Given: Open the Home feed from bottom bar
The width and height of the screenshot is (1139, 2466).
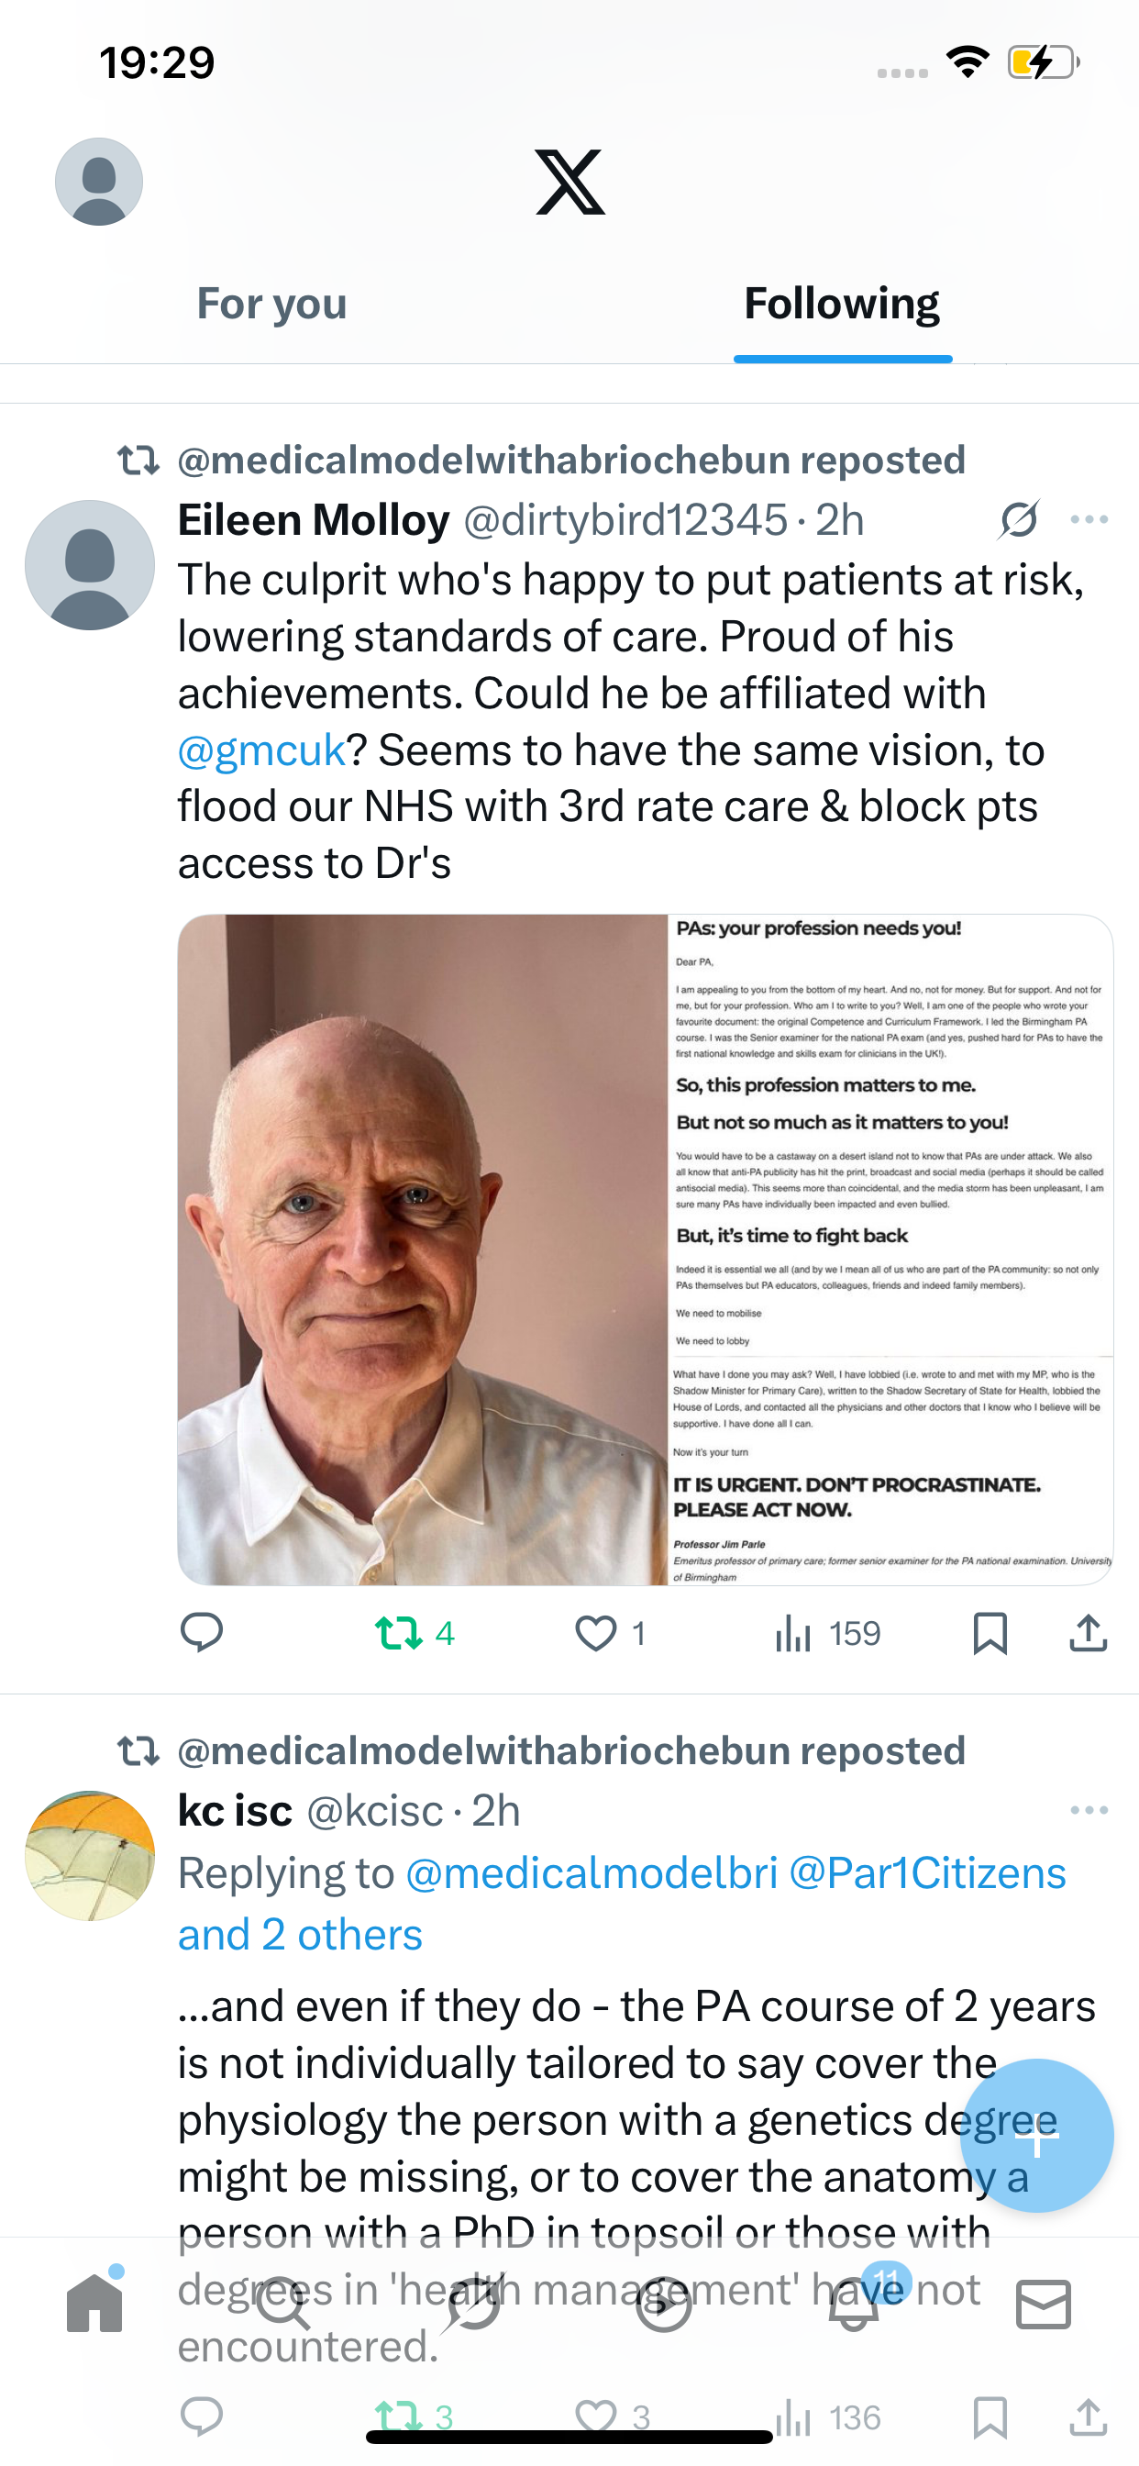Looking at the screenshot, I should pos(94,2305).
